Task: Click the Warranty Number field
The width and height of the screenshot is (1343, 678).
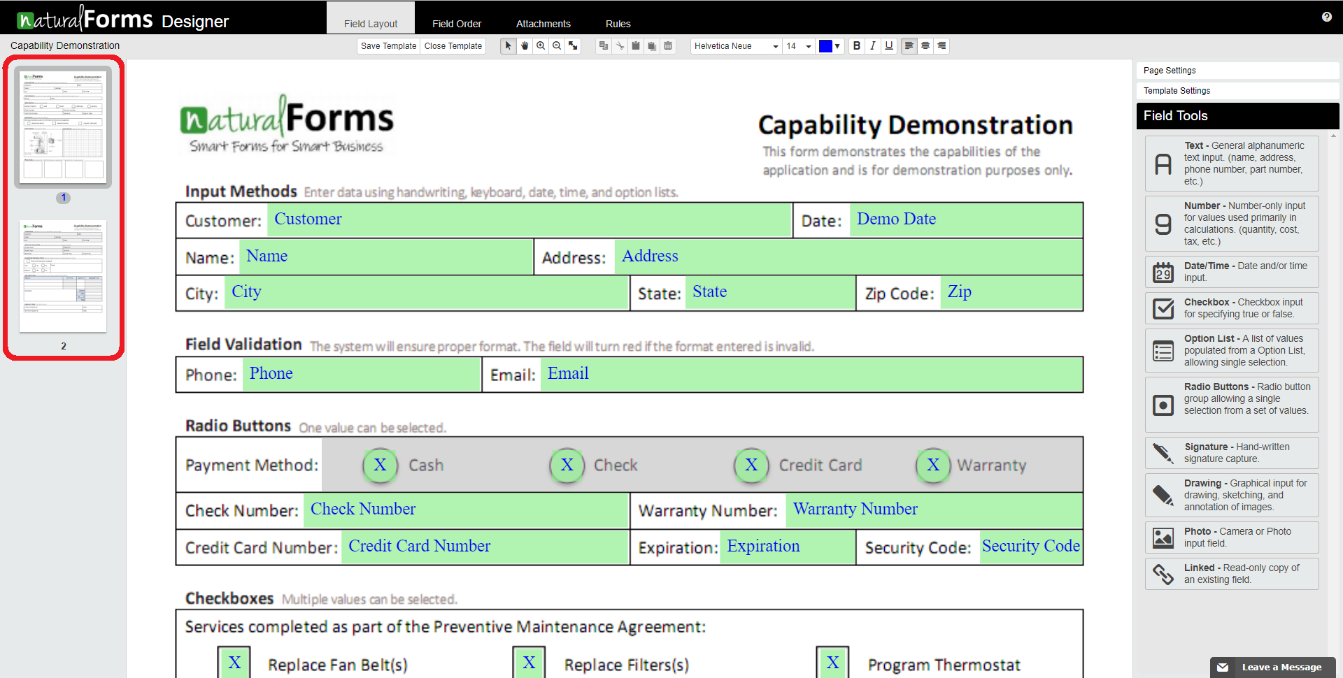Action: tap(934, 510)
